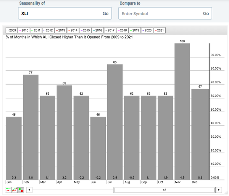Click the July bar showing 85
The width and height of the screenshot is (229, 196).
[115, 122]
